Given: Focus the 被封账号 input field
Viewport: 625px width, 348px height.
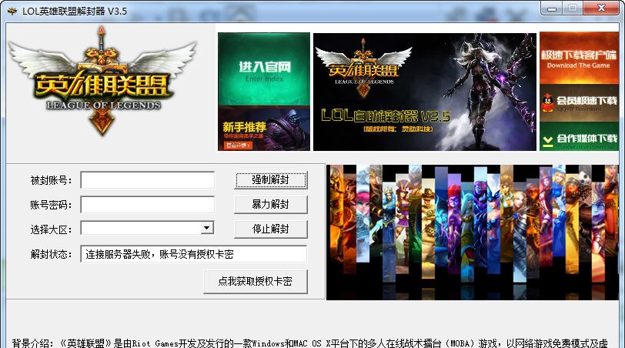Looking at the screenshot, I should [148, 180].
